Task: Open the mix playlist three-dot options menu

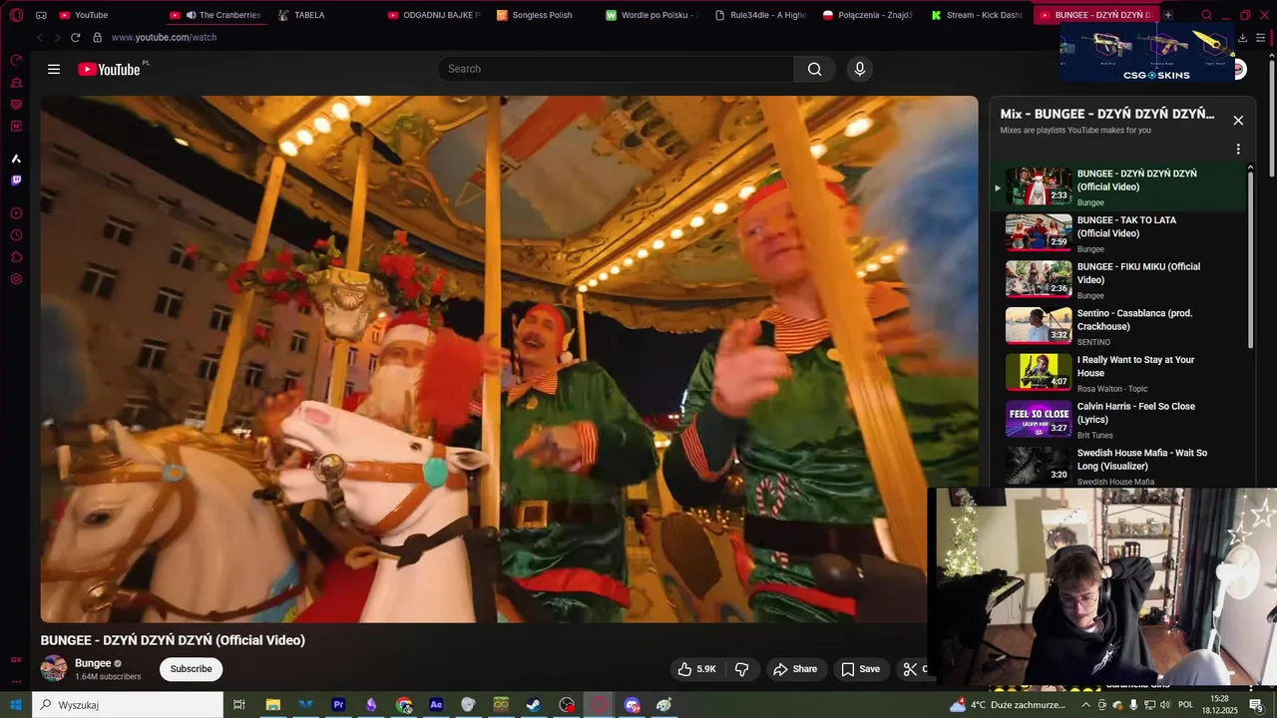Action: pyautogui.click(x=1238, y=149)
